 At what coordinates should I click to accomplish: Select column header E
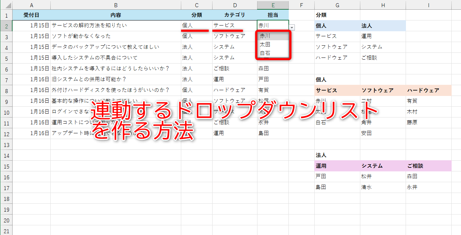pyautogui.click(x=273, y=5)
